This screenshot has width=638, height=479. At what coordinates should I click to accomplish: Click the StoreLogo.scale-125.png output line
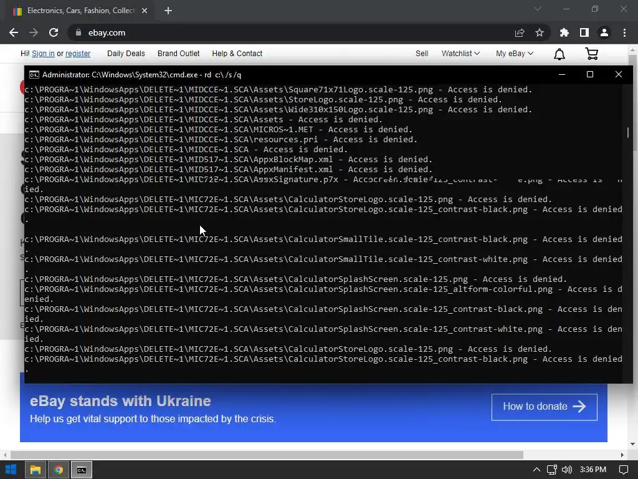pos(264,99)
